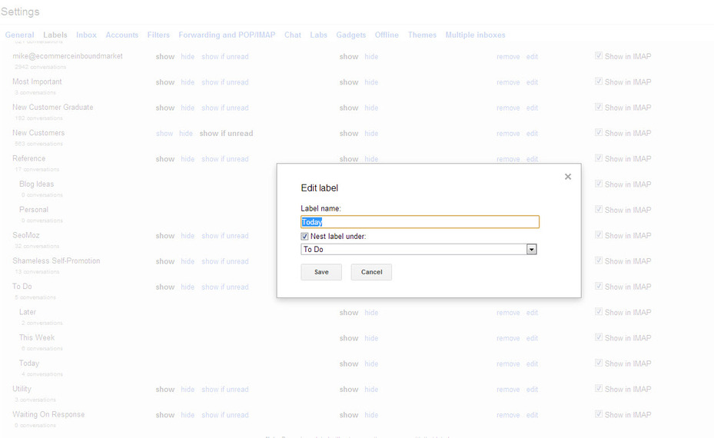
Task: Toggle Show in IMAP for Utility label
Action: pos(599,390)
